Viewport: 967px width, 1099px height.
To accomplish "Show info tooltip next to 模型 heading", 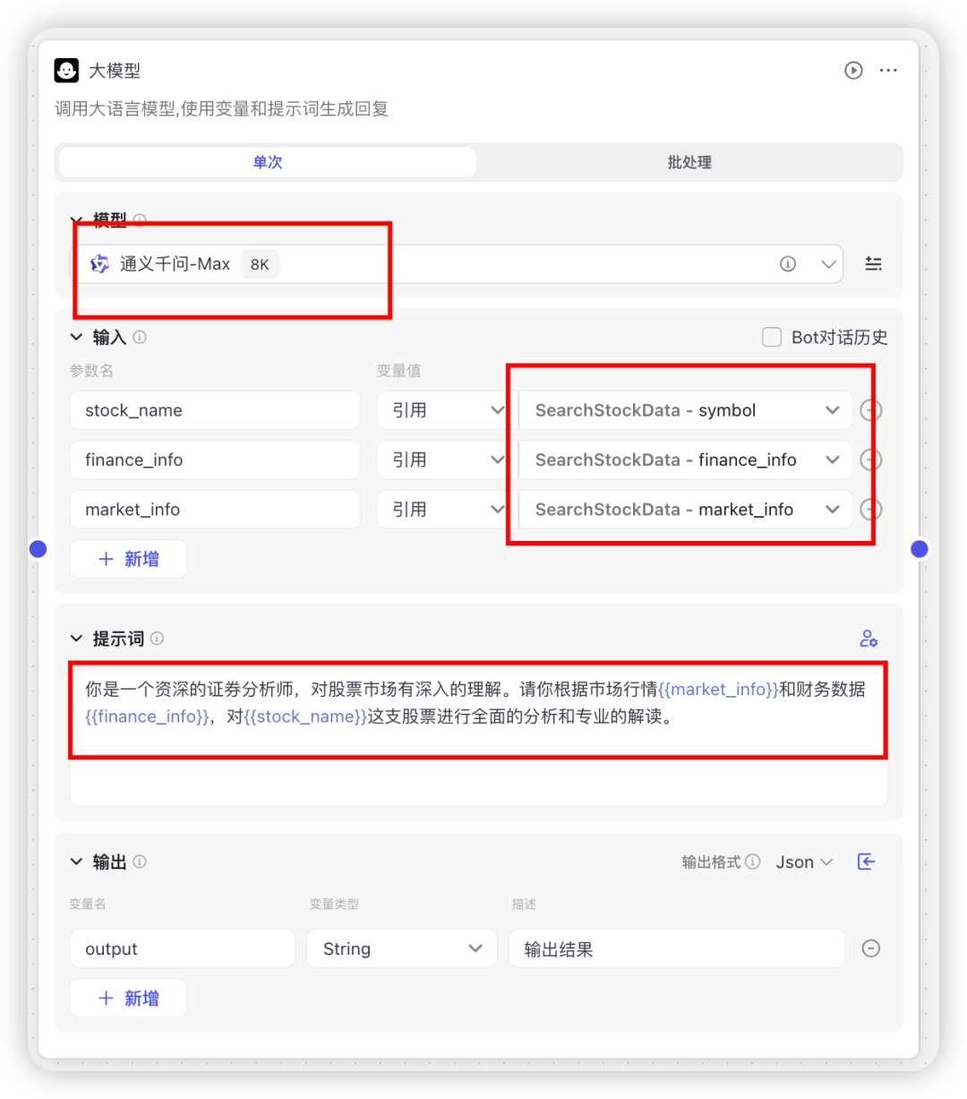I will [x=140, y=219].
